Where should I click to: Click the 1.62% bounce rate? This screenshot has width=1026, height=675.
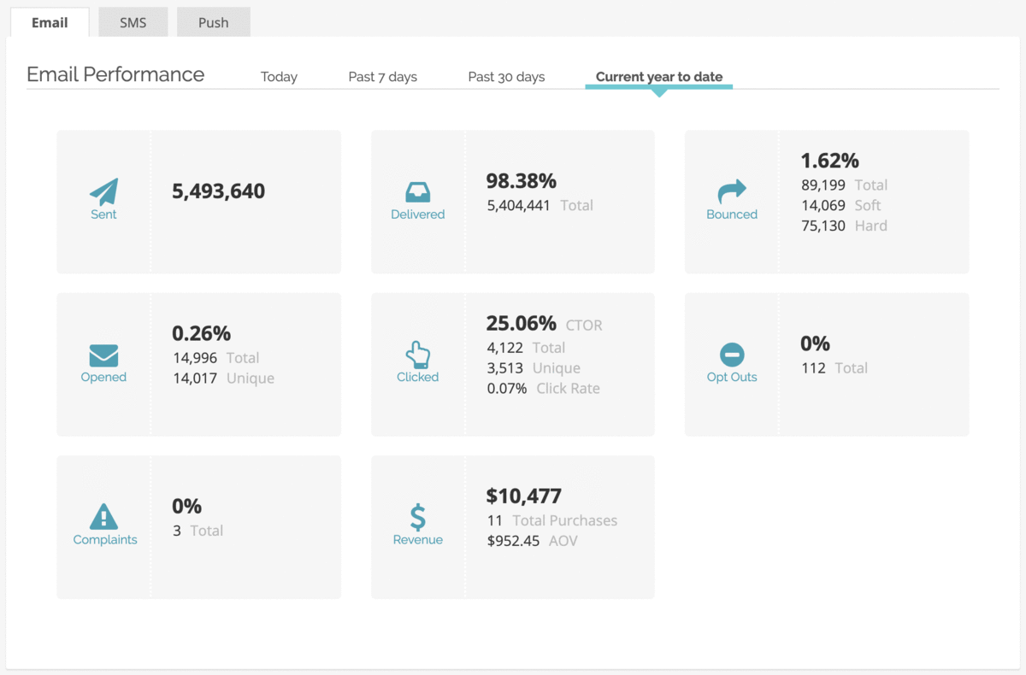click(x=829, y=161)
